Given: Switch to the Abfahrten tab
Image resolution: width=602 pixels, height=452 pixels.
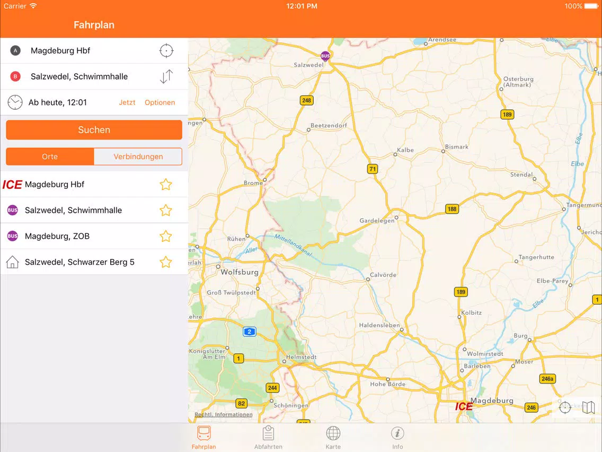Looking at the screenshot, I should (x=268, y=437).
